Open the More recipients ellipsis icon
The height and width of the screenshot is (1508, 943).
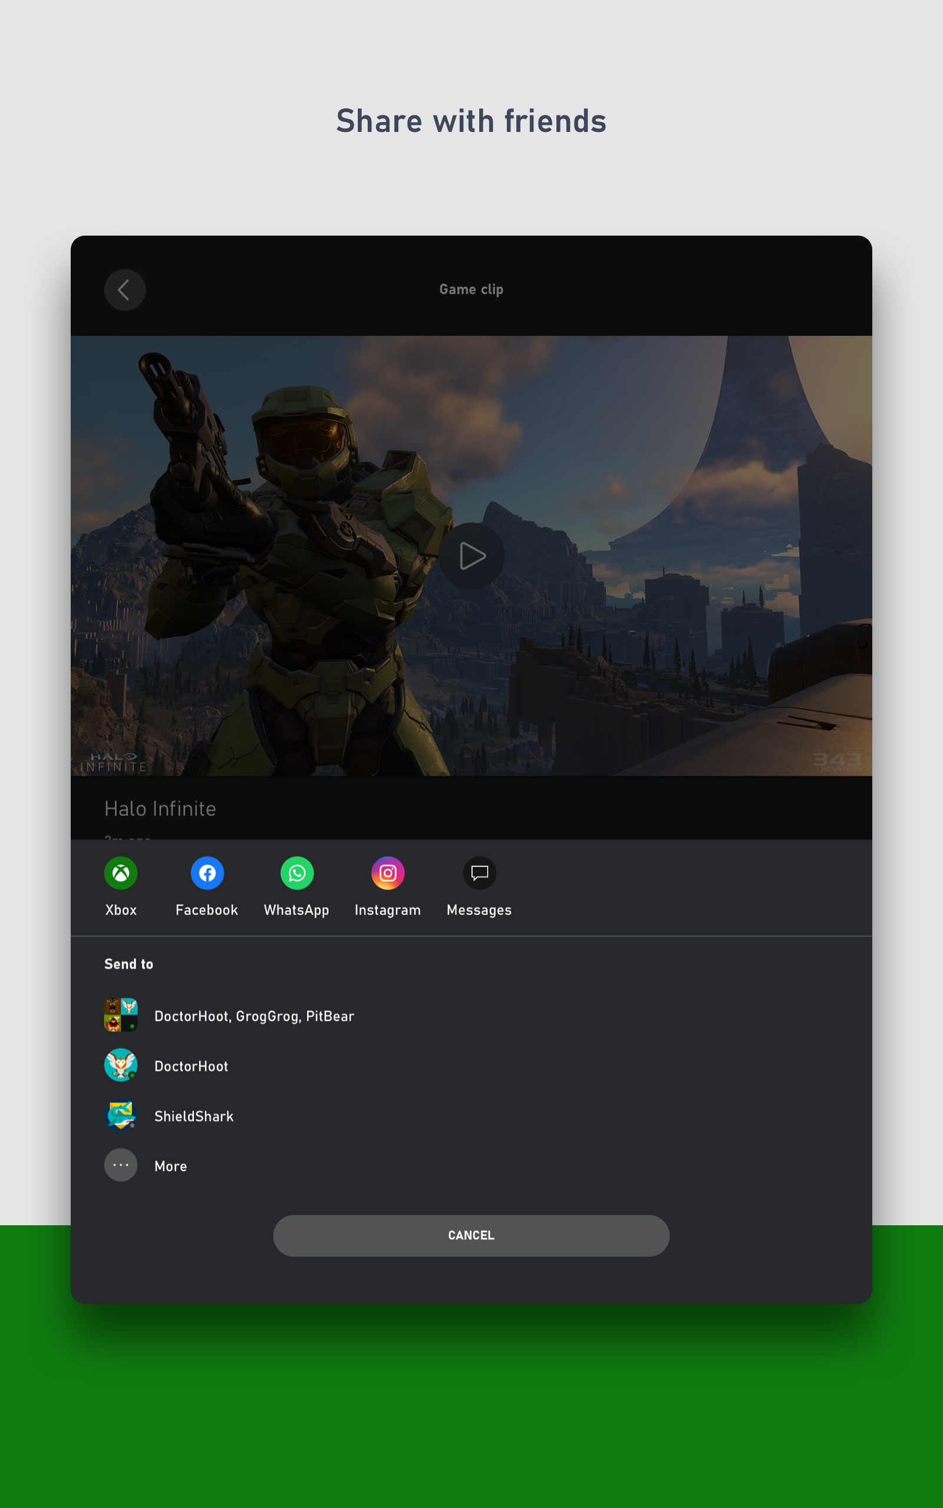click(x=121, y=1165)
